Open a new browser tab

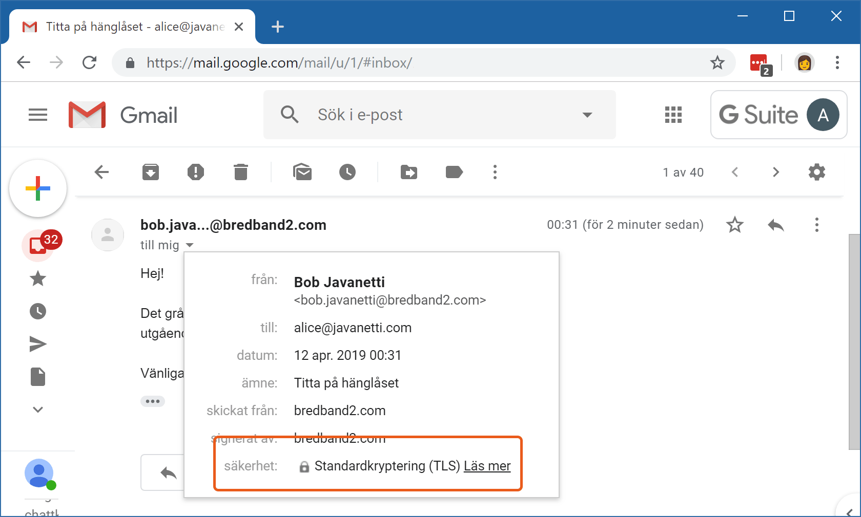278,27
